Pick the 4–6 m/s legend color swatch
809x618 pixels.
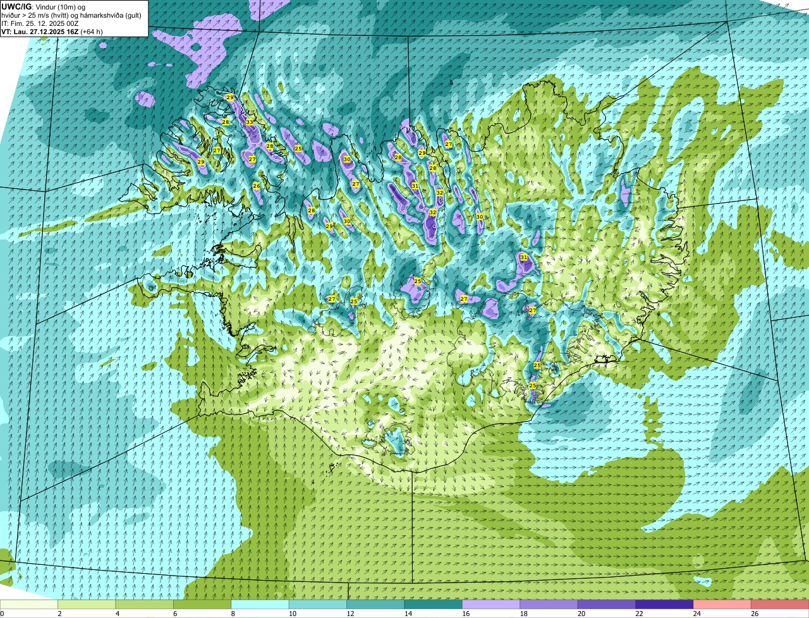[145, 604]
